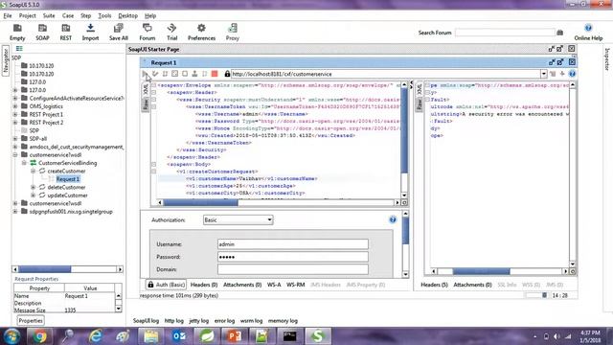Open the WS-RM tab

click(295, 285)
